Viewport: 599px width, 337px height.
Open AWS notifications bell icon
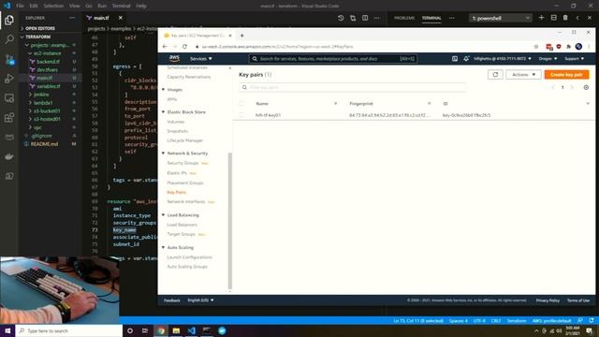pos(466,59)
